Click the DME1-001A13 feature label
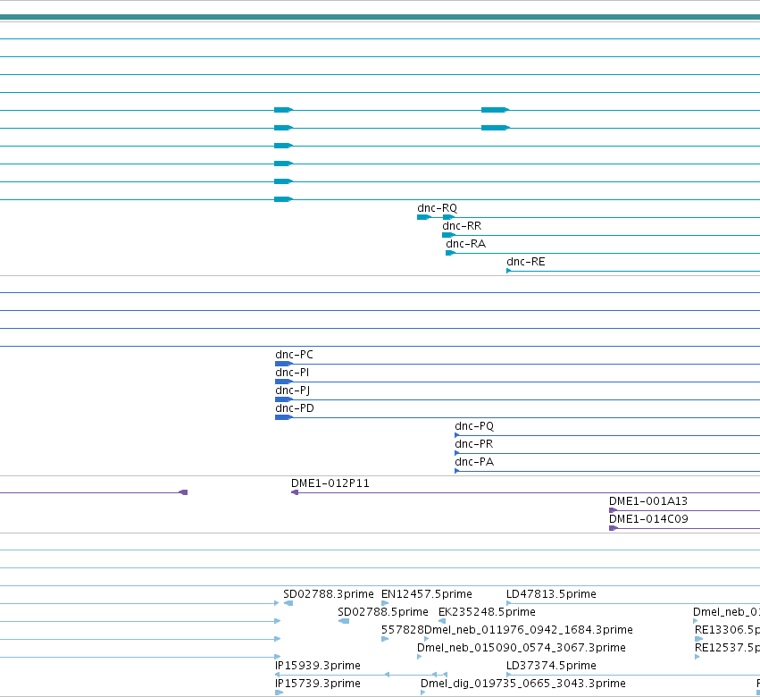Viewport: 760px width, 697px height. click(x=648, y=501)
